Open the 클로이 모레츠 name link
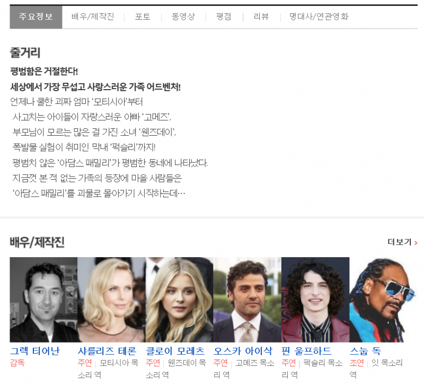Image resolution: width=424 pixels, height=385 pixels. click(175, 351)
